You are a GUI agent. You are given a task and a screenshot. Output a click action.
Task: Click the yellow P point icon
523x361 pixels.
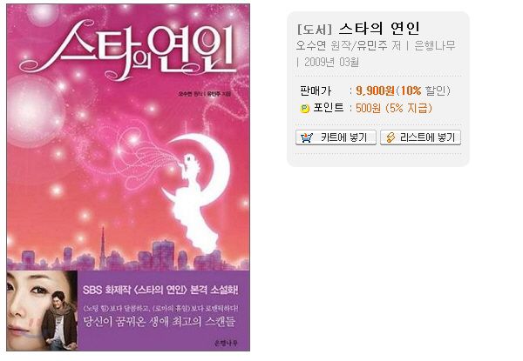tap(304, 108)
